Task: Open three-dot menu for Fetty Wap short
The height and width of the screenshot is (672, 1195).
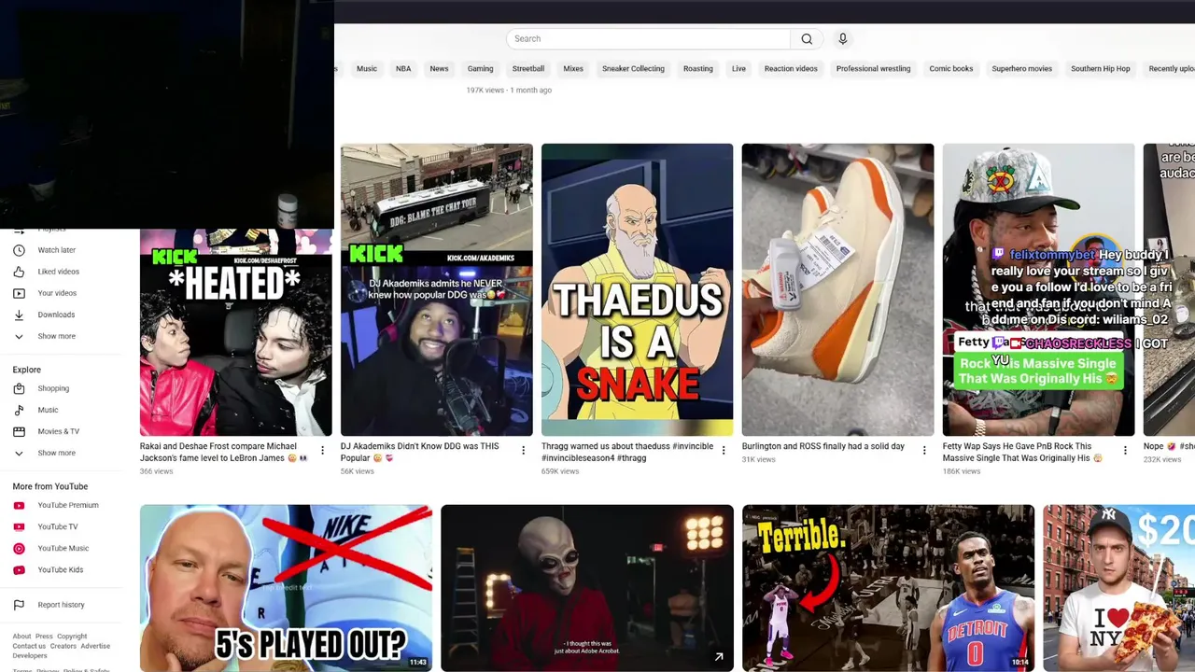Action: pyautogui.click(x=1125, y=451)
